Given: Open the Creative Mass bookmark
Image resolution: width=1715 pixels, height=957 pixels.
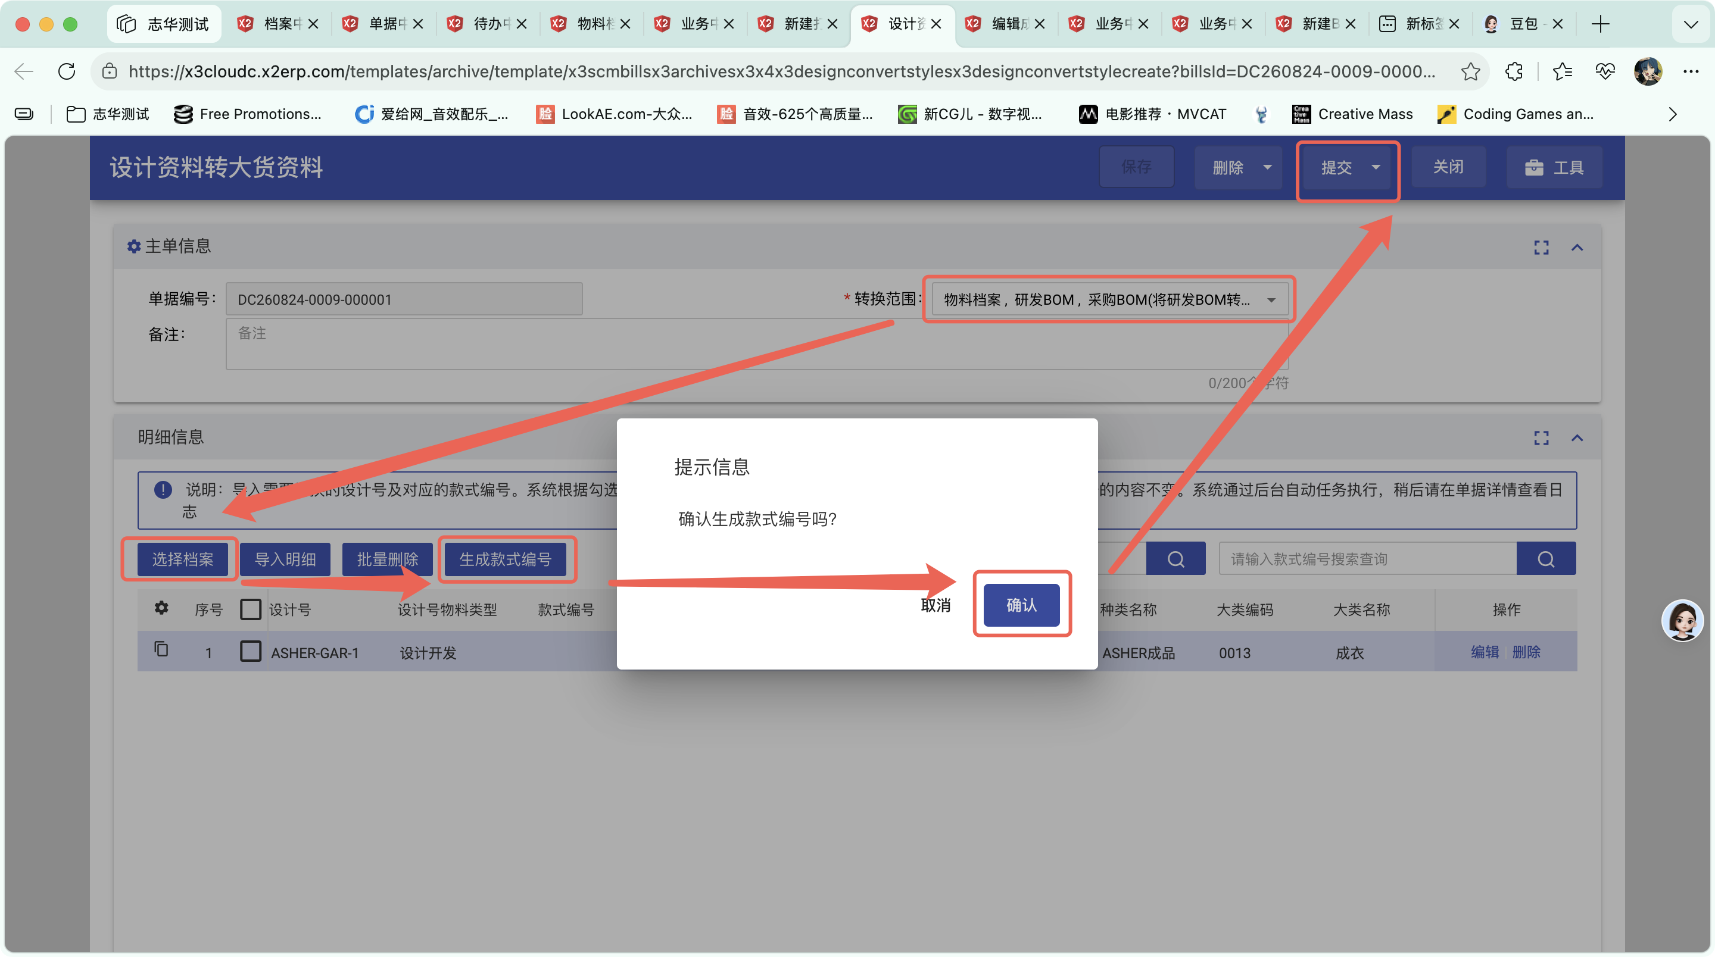Looking at the screenshot, I should coord(1352,114).
